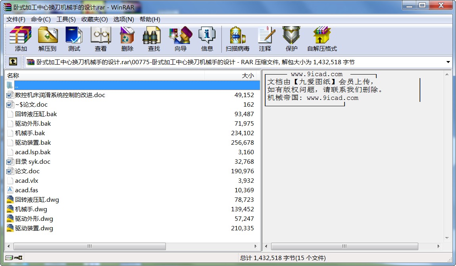Click the acad.fas file icon
The height and width of the screenshot is (266, 456).
10,190
